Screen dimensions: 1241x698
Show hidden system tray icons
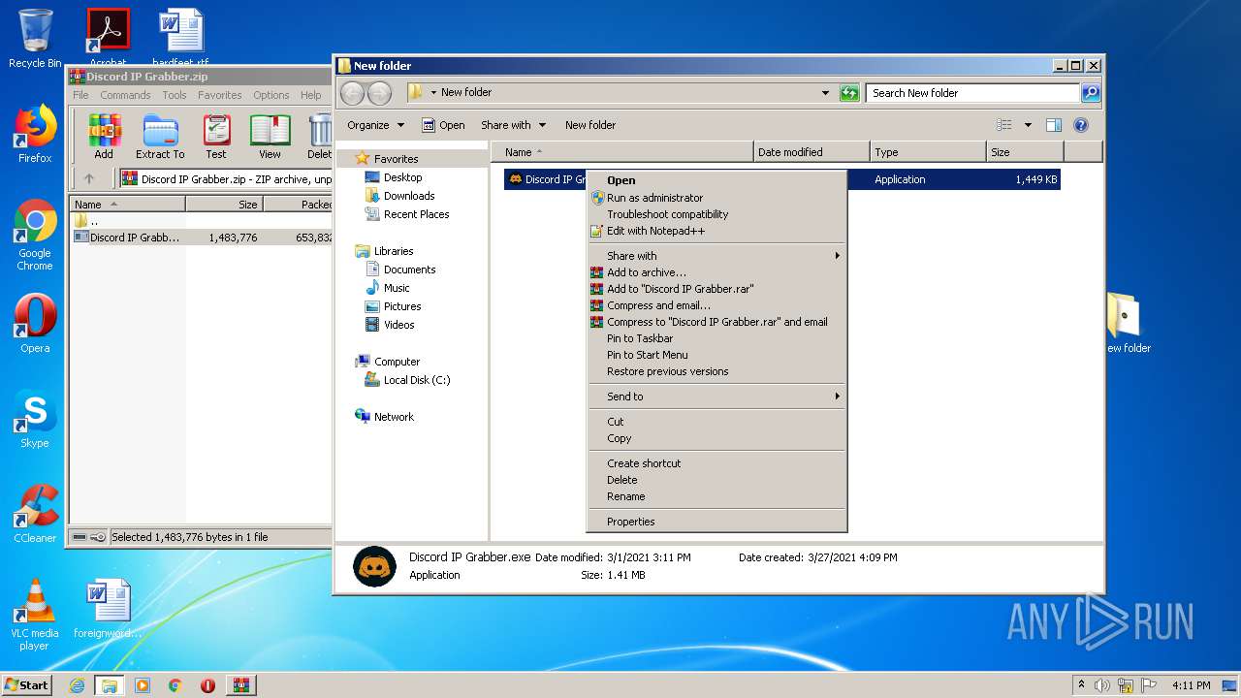coord(1082,685)
